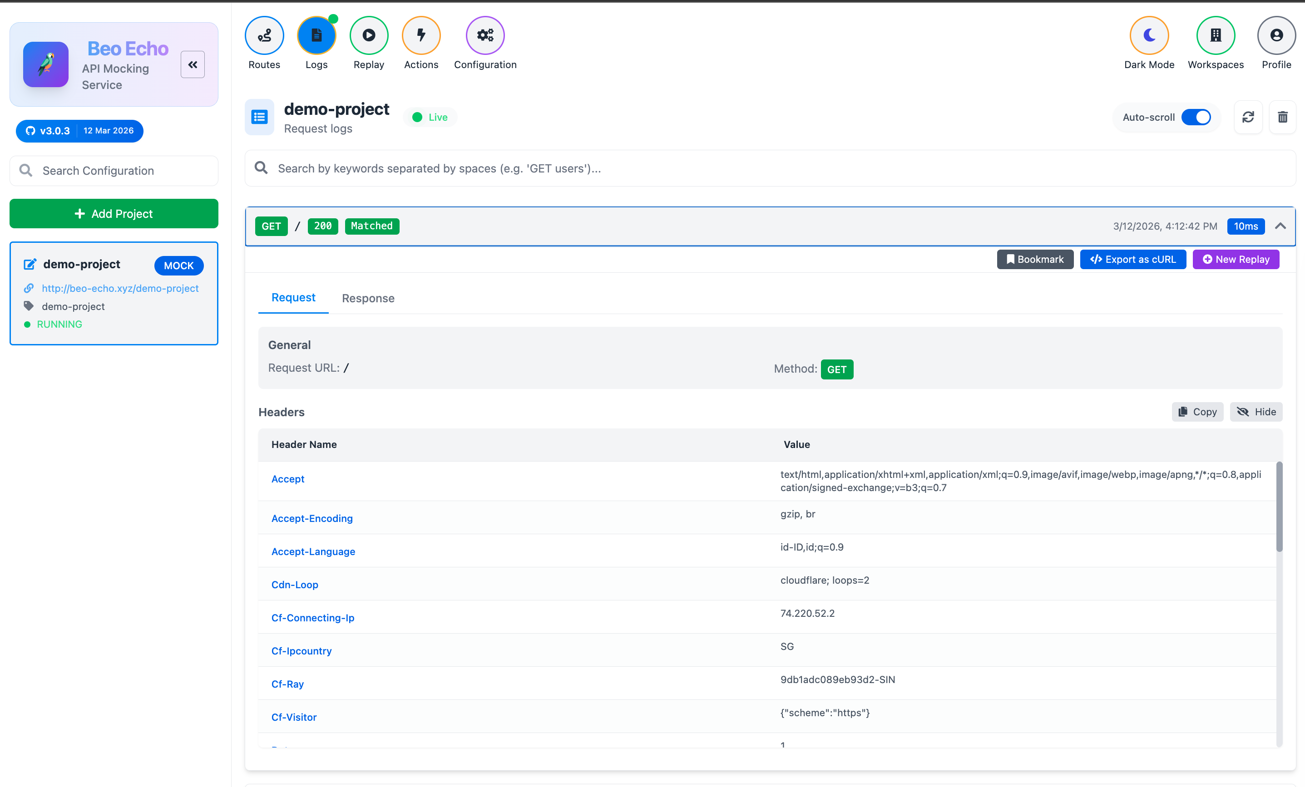1305x787 pixels.
Task: Open the Routes icon in top navigation
Action: 264,35
